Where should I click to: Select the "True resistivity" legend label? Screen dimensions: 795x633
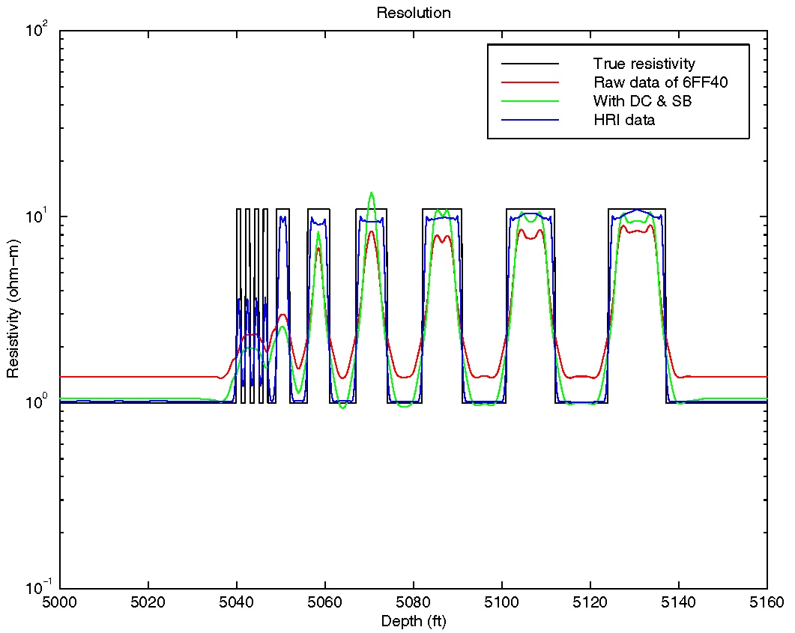click(x=644, y=63)
